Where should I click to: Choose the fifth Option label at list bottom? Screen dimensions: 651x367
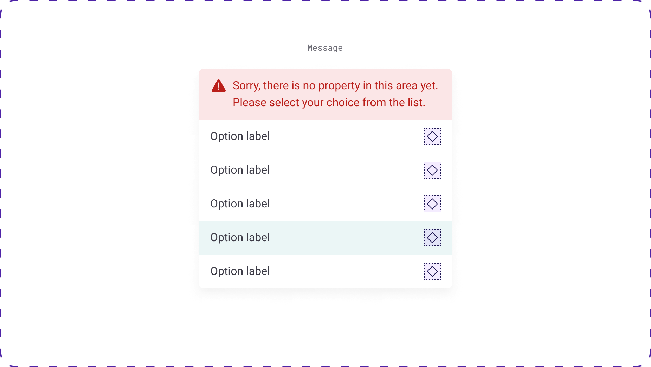tap(240, 271)
